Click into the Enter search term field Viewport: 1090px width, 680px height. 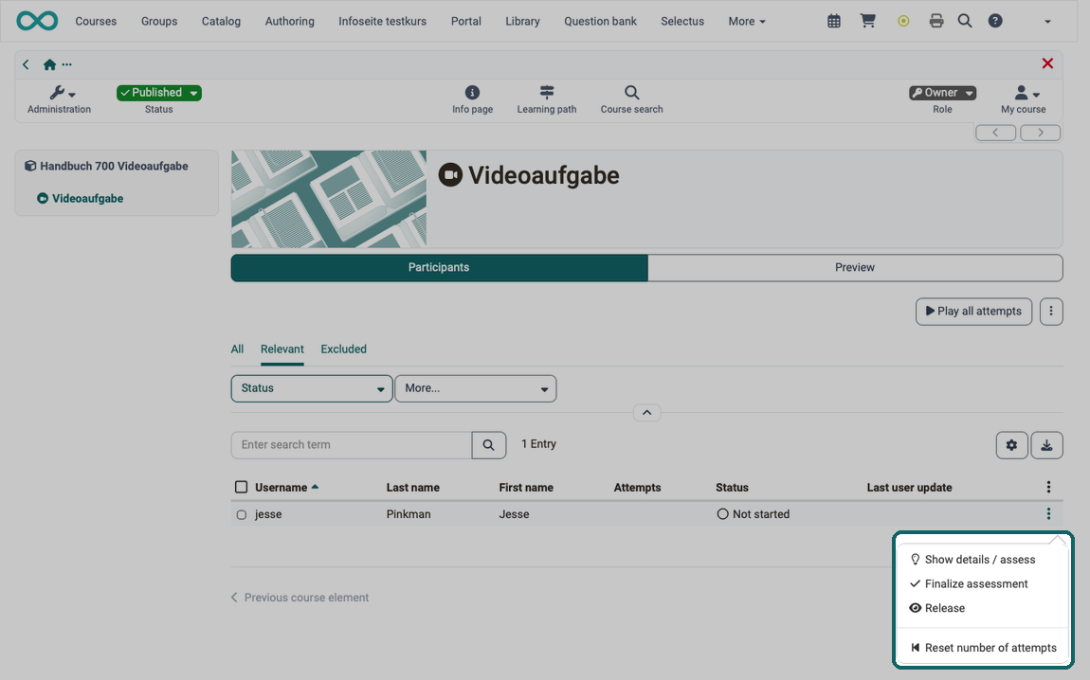click(x=352, y=445)
